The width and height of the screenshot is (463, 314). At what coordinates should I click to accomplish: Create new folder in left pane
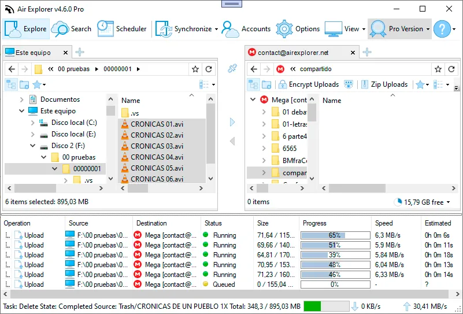click(x=24, y=85)
